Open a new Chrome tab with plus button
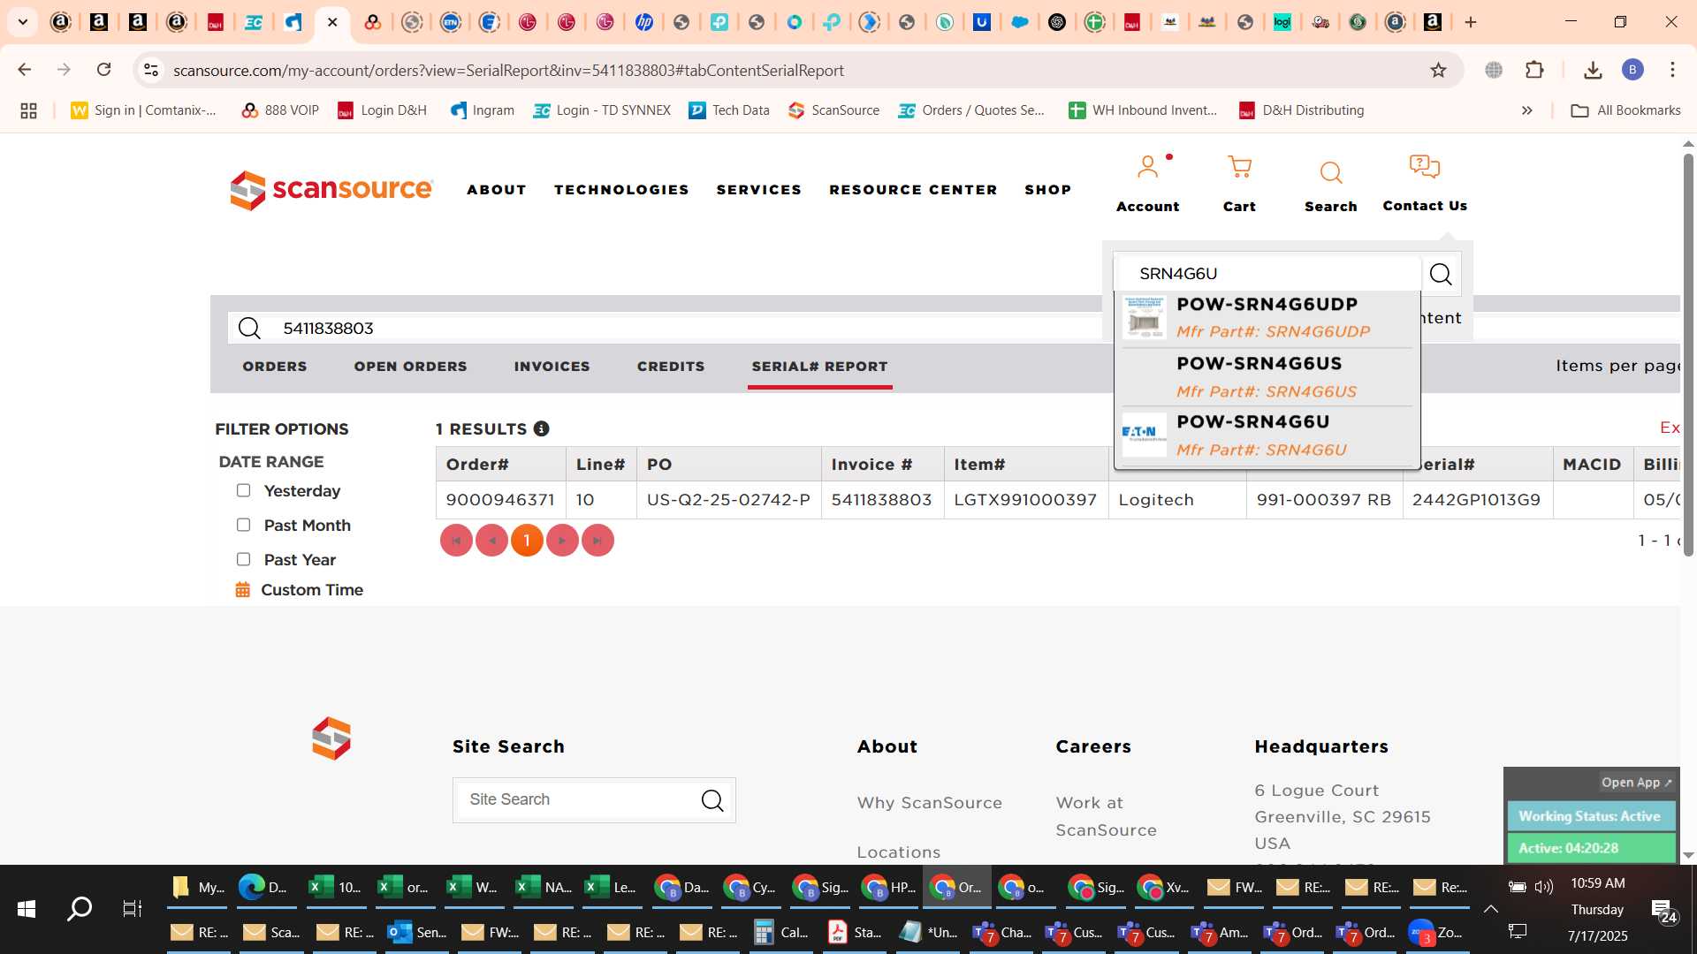The width and height of the screenshot is (1697, 954). coord(1471,22)
